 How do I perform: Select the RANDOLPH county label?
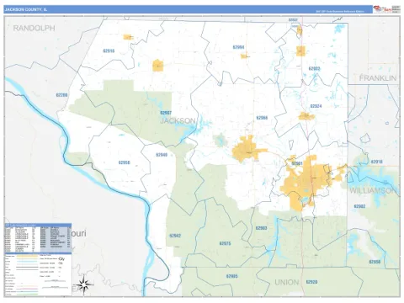34,28
